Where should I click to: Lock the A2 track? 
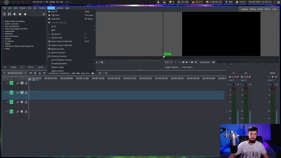click(26, 111)
